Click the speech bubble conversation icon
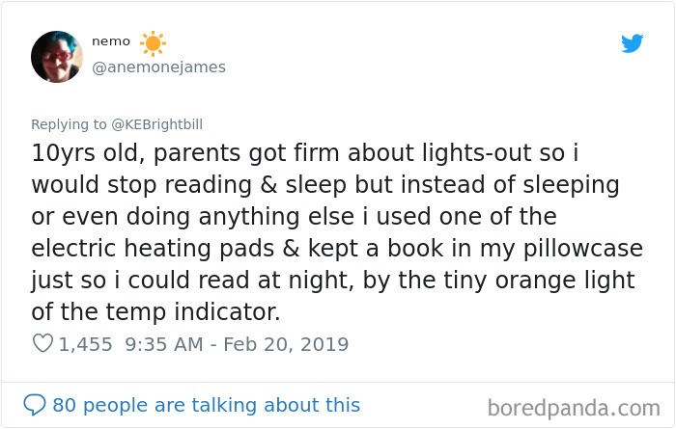The height and width of the screenshot is (429, 676). click(35, 405)
